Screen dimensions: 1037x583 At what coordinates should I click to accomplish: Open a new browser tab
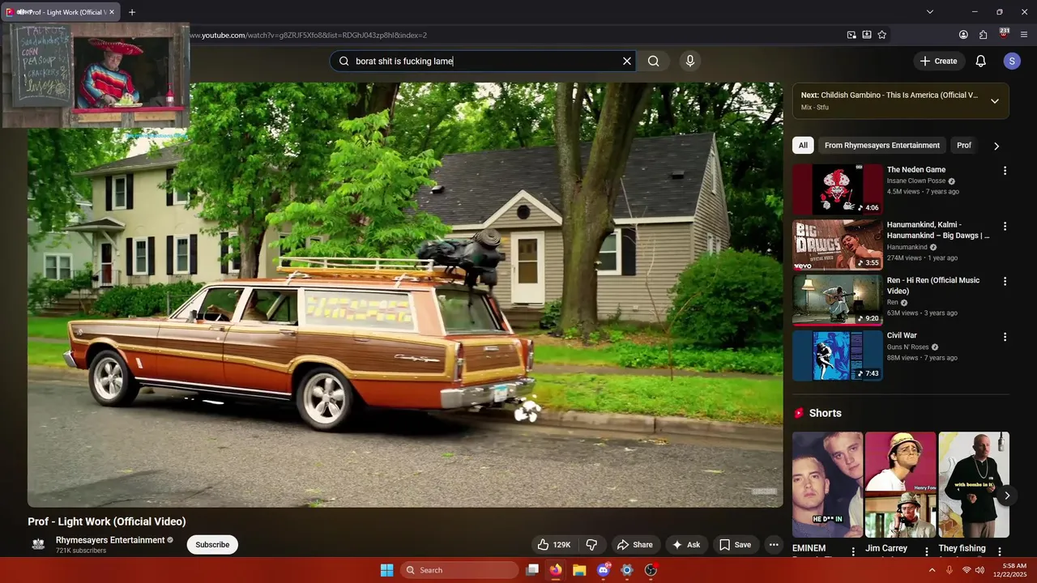pyautogui.click(x=132, y=12)
